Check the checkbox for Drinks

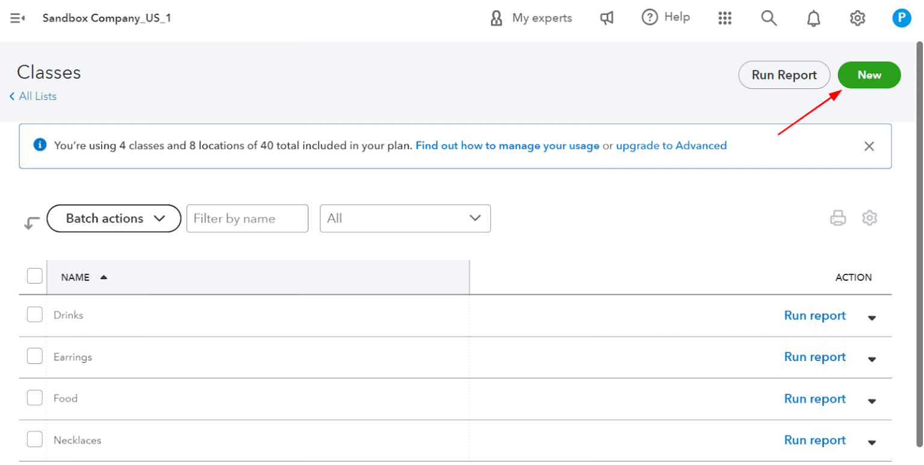tap(34, 314)
